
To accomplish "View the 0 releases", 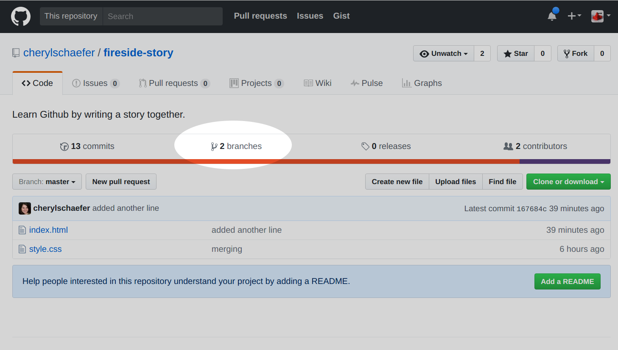I will [x=386, y=146].
